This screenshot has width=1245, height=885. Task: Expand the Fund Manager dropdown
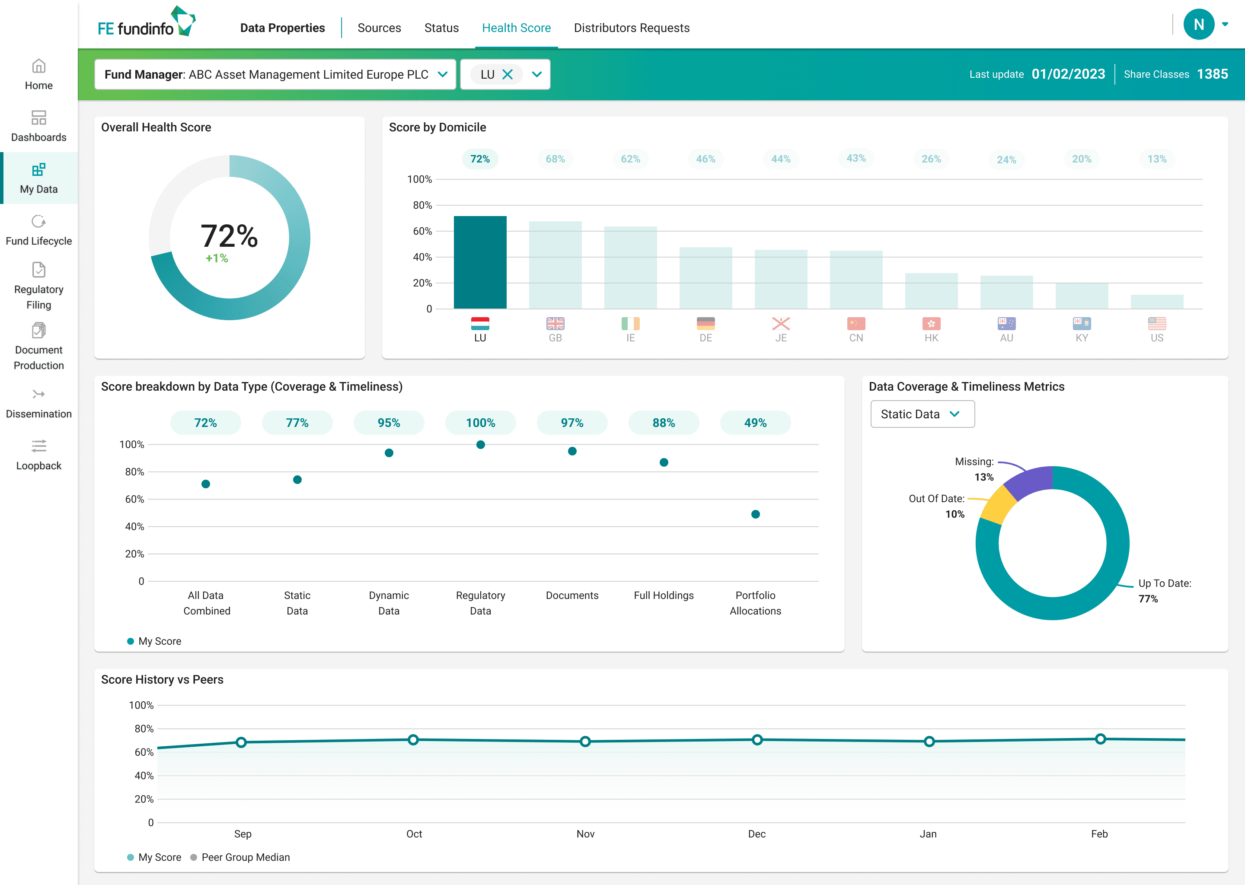click(443, 75)
